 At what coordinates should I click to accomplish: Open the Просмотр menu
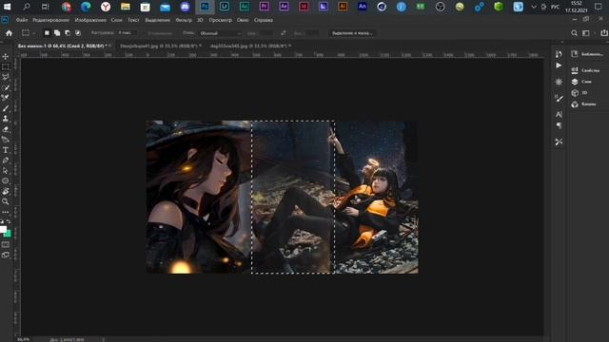pos(220,20)
